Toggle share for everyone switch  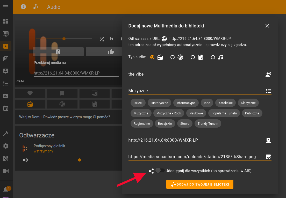(160, 171)
